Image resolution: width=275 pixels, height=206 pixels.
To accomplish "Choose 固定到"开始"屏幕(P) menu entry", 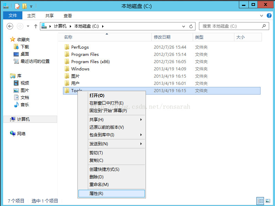I will coord(112,110).
